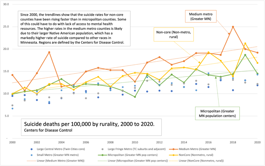265x166 pixels.
Task: Select the chart title 'Suicide deaths per 100,000 by rurality'
Action: tap(89, 124)
